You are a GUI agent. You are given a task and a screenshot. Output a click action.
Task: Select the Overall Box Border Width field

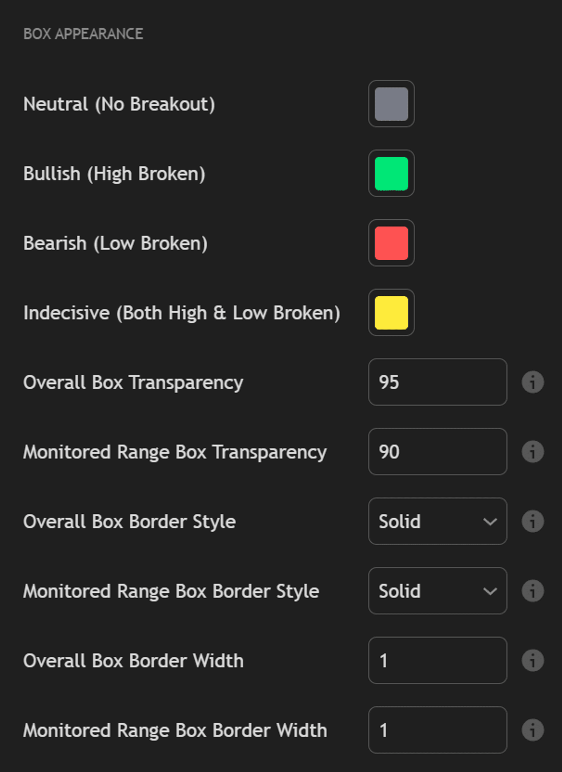point(437,660)
